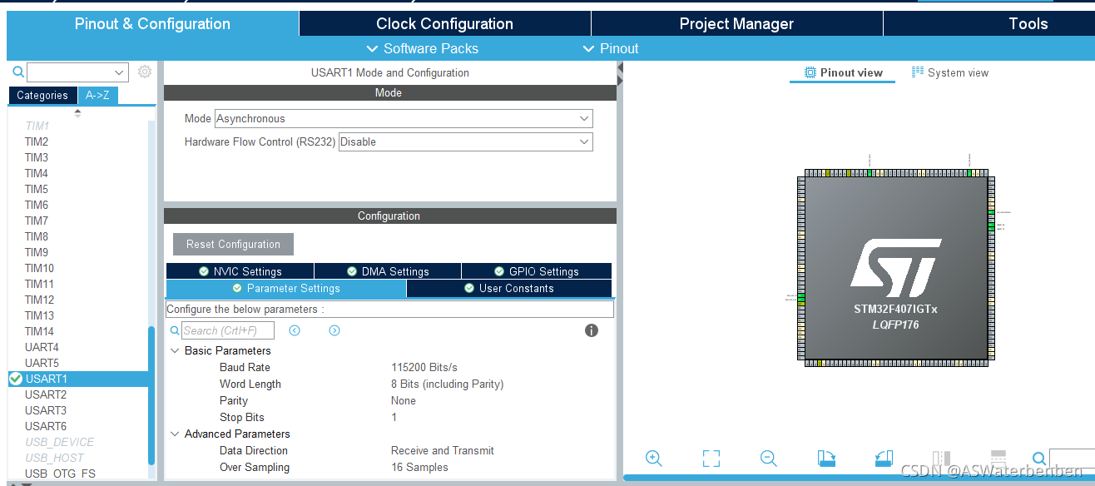Click the pin search input field
This screenshot has height=486, width=1095.
coord(1072,459)
